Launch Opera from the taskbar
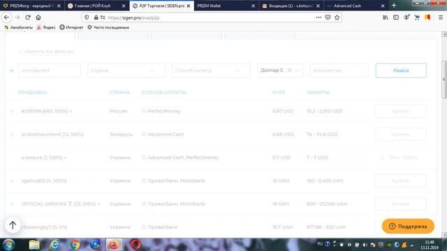Screen dimensions: 447x251 click(135, 245)
